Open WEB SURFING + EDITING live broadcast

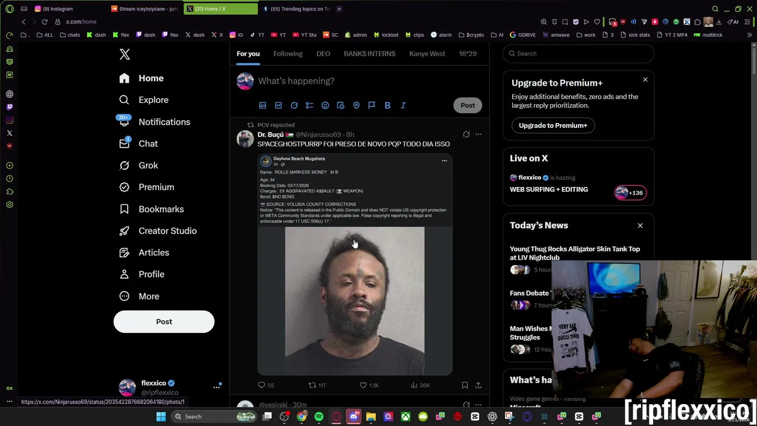coord(549,189)
